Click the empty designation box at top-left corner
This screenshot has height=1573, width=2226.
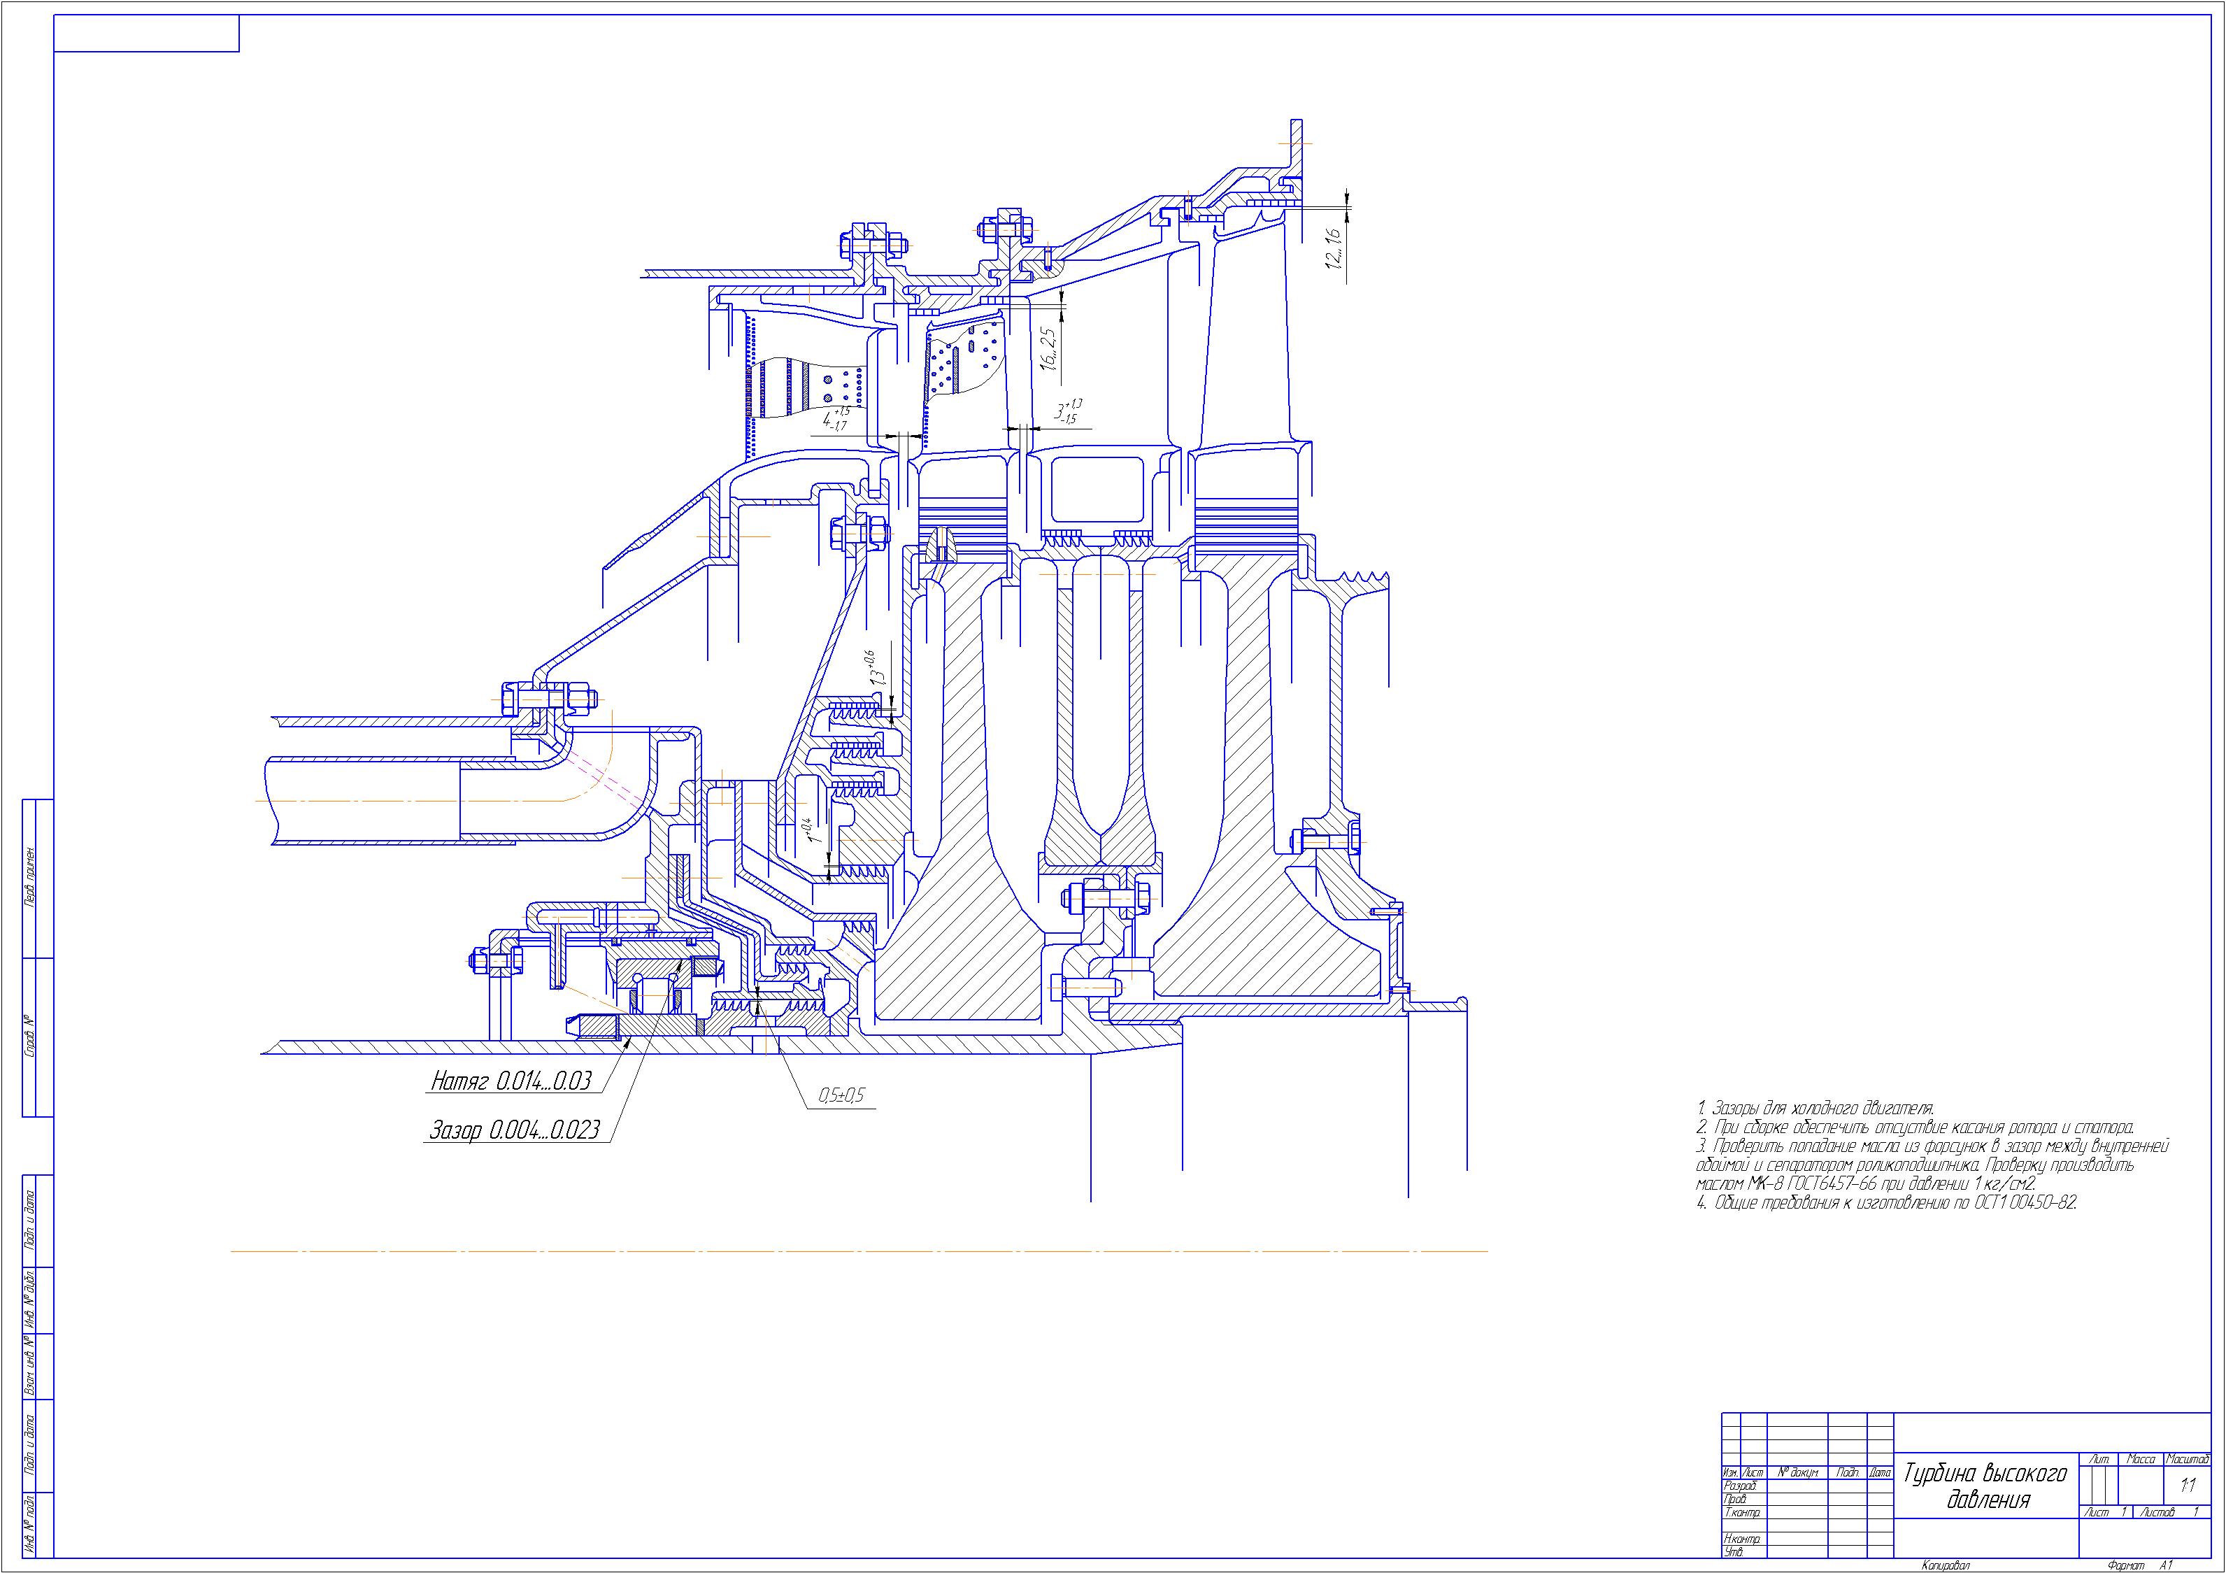click(146, 34)
